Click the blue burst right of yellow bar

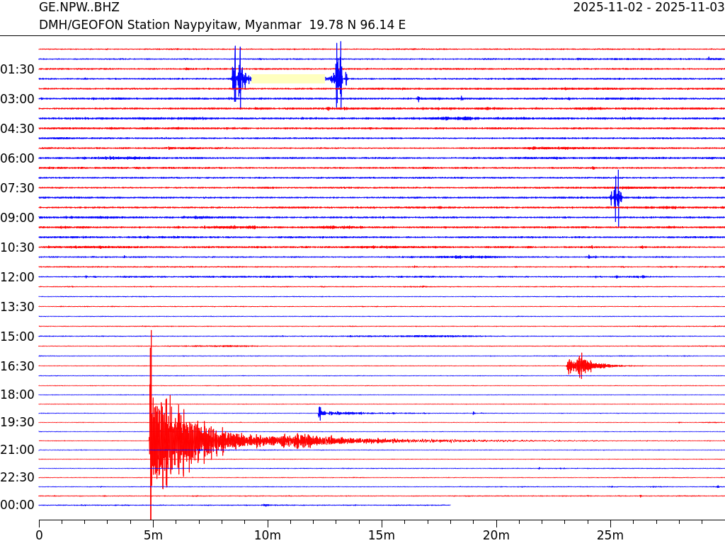[x=339, y=78]
